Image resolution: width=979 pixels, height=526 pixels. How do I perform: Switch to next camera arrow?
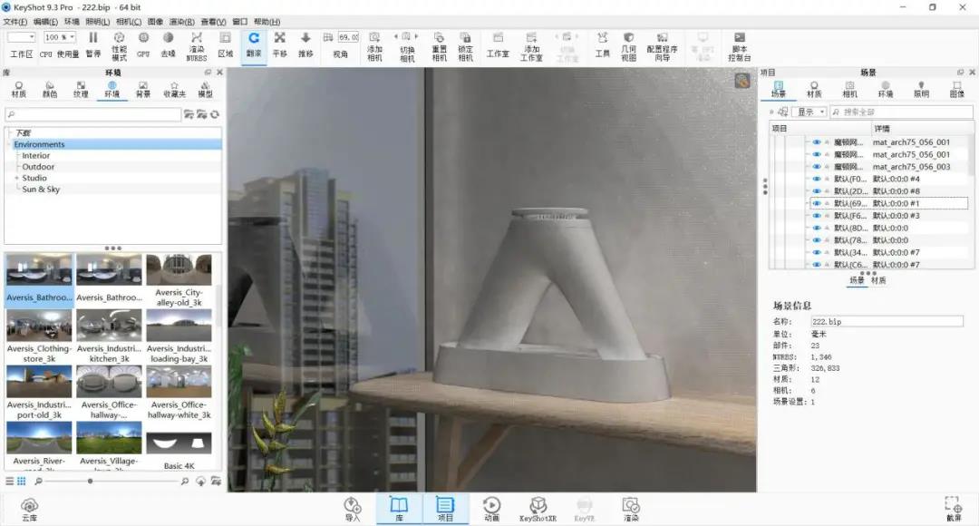(x=416, y=36)
